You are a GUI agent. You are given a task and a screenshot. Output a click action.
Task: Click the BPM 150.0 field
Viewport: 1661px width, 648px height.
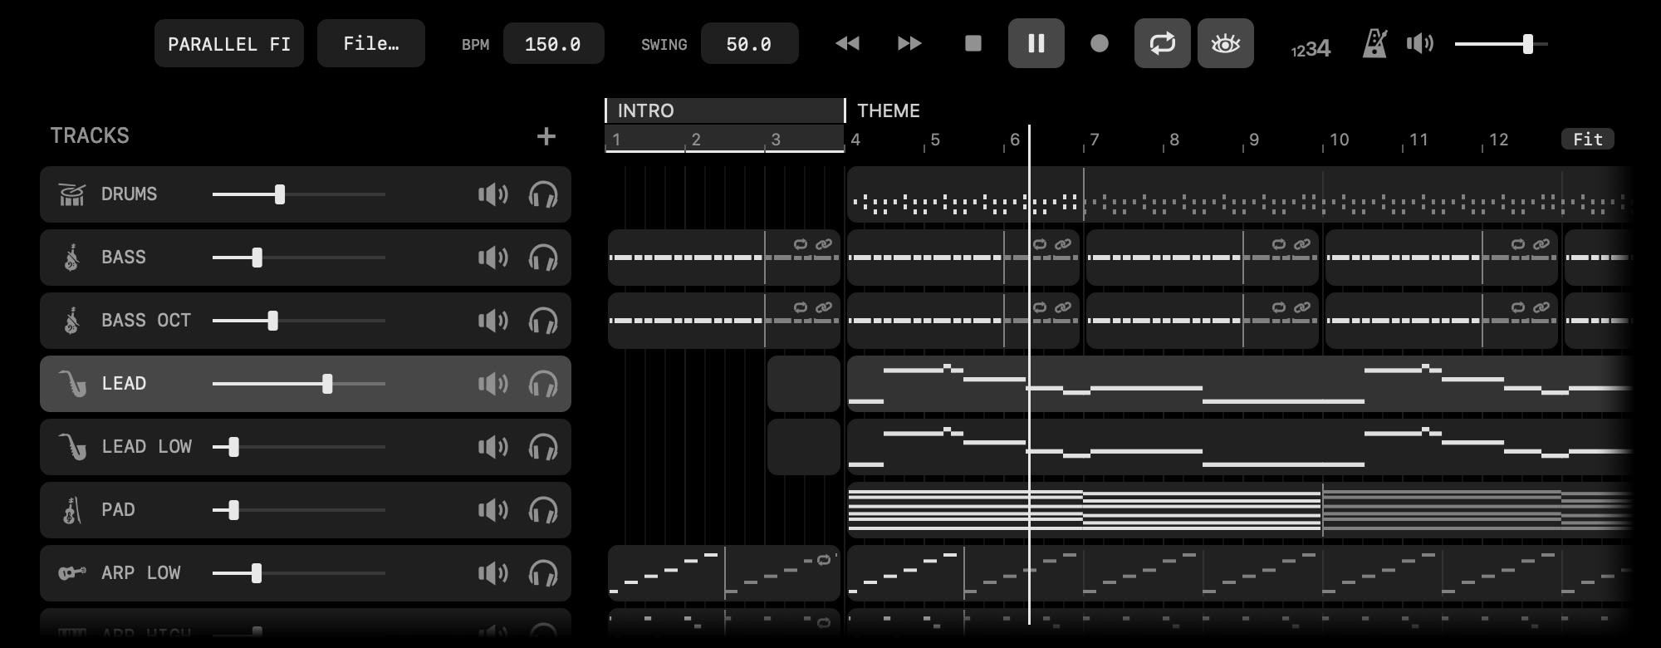553,44
